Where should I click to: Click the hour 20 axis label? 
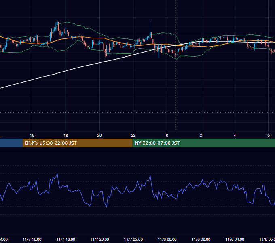coord(99,136)
